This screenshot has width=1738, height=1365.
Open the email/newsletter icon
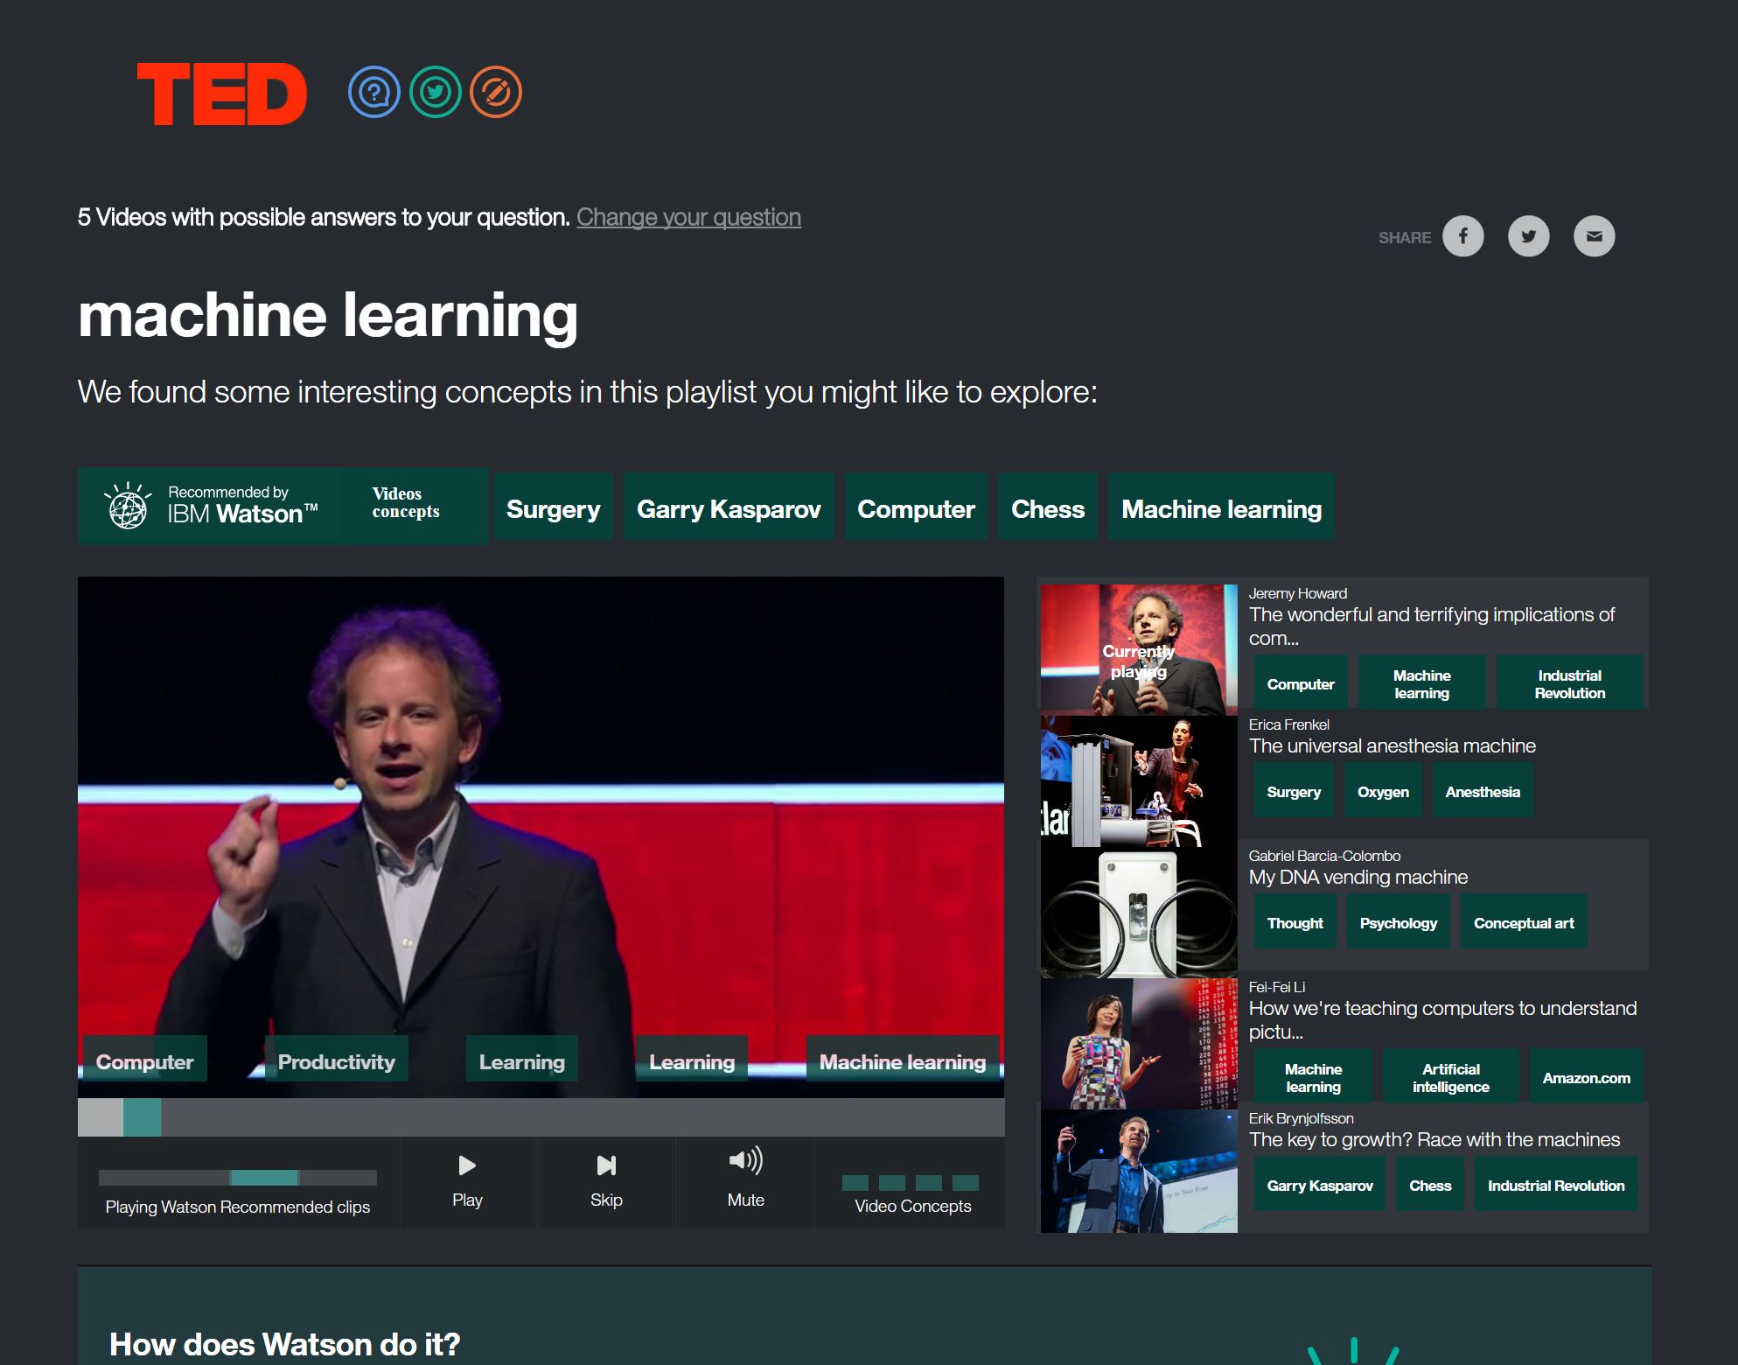tap(1595, 235)
